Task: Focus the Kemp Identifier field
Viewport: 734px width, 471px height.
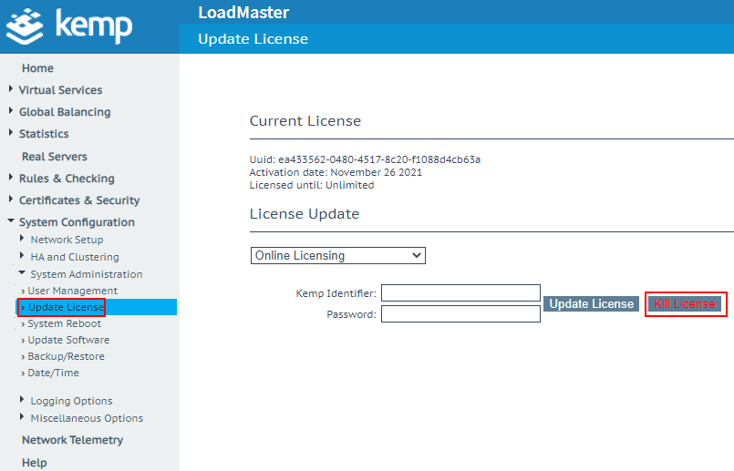Action: (x=460, y=292)
